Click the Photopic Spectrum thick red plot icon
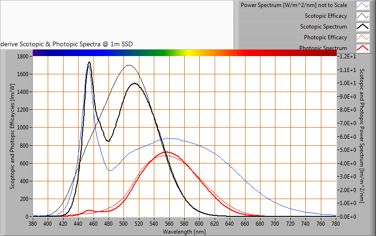This screenshot has width=376, height=236. click(362, 47)
